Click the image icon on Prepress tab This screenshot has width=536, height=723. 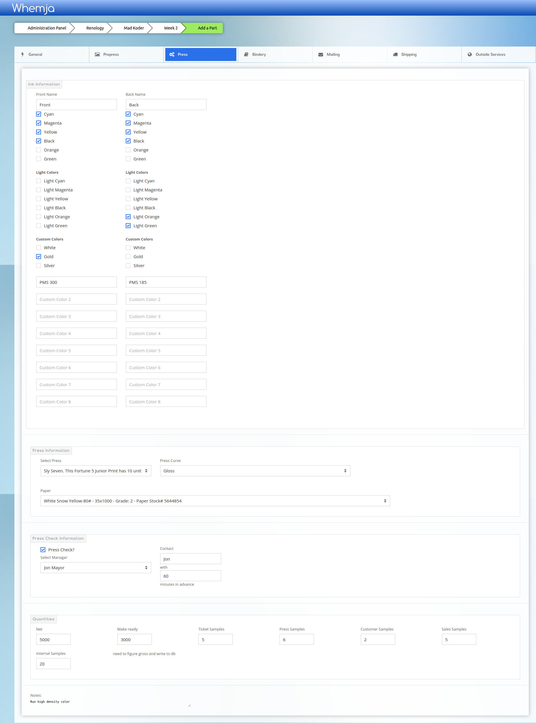point(97,55)
